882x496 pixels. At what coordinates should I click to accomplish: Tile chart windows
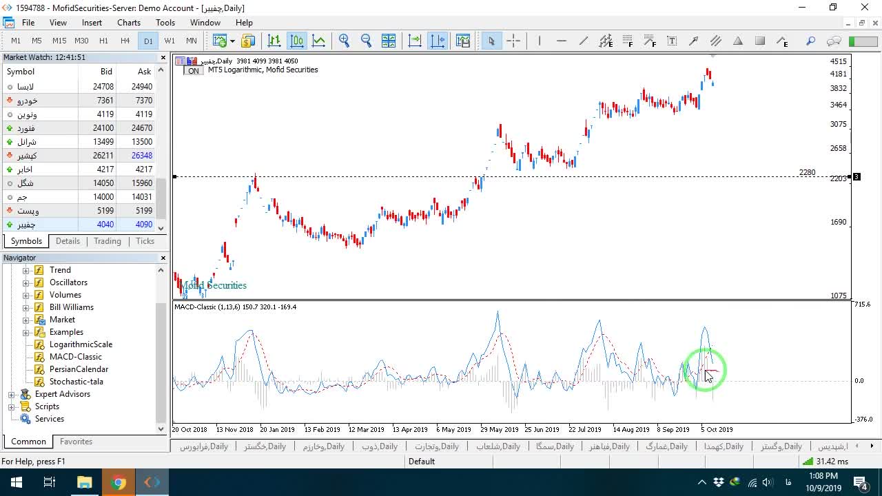point(389,41)
